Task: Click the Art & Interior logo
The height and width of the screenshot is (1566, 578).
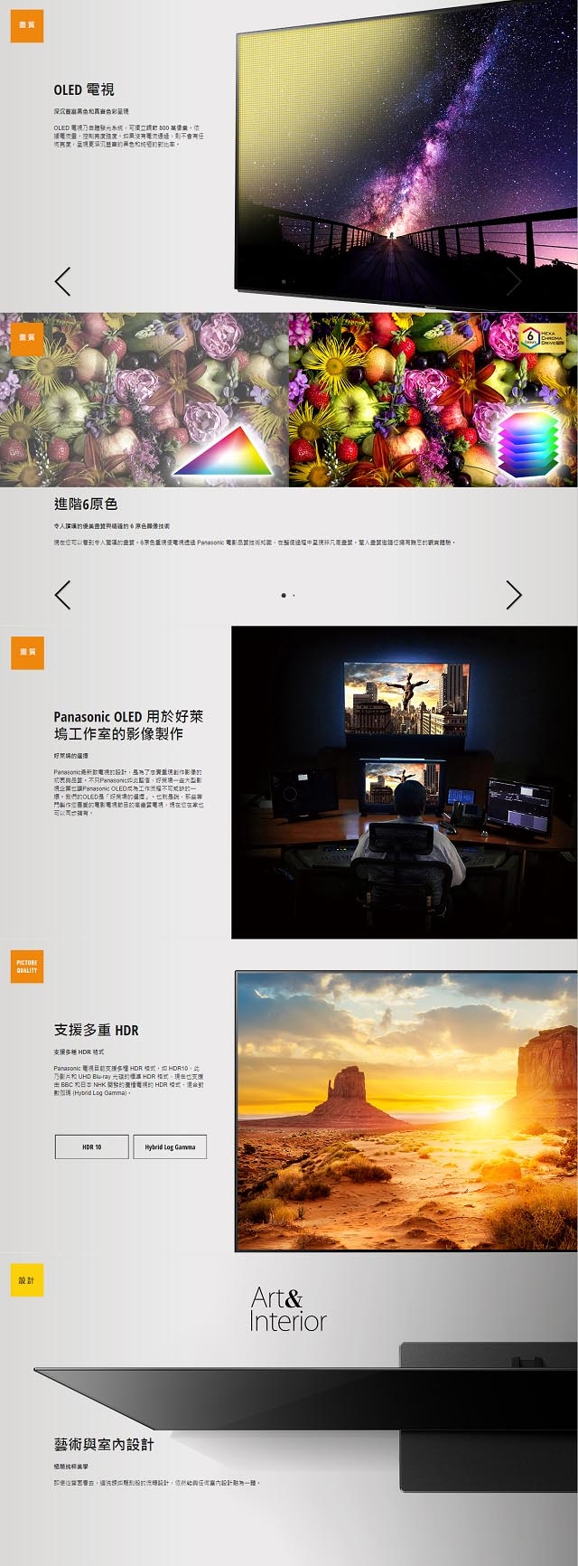Action: point(288,1309)
